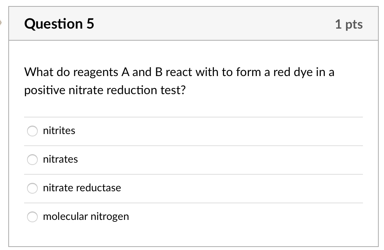
Task: Choose the nitrate reductase radio button
Action: pyautogui.click(x=32, y=188)
